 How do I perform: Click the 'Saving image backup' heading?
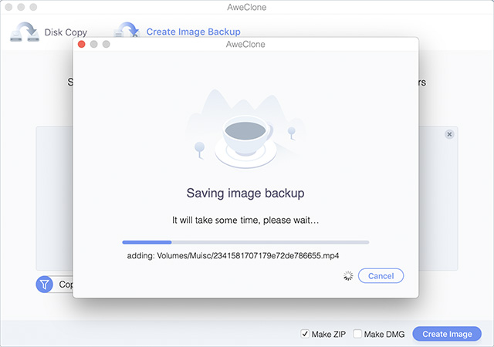pos(245,193)
